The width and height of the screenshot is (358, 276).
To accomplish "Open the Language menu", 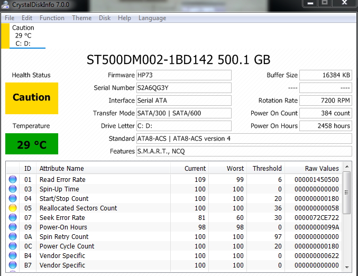I will pyautogui.click(x=152, y=18).
